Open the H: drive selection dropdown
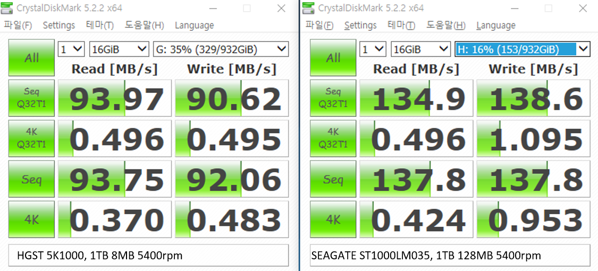Viewport: 598px width, 271px height. 523,49
